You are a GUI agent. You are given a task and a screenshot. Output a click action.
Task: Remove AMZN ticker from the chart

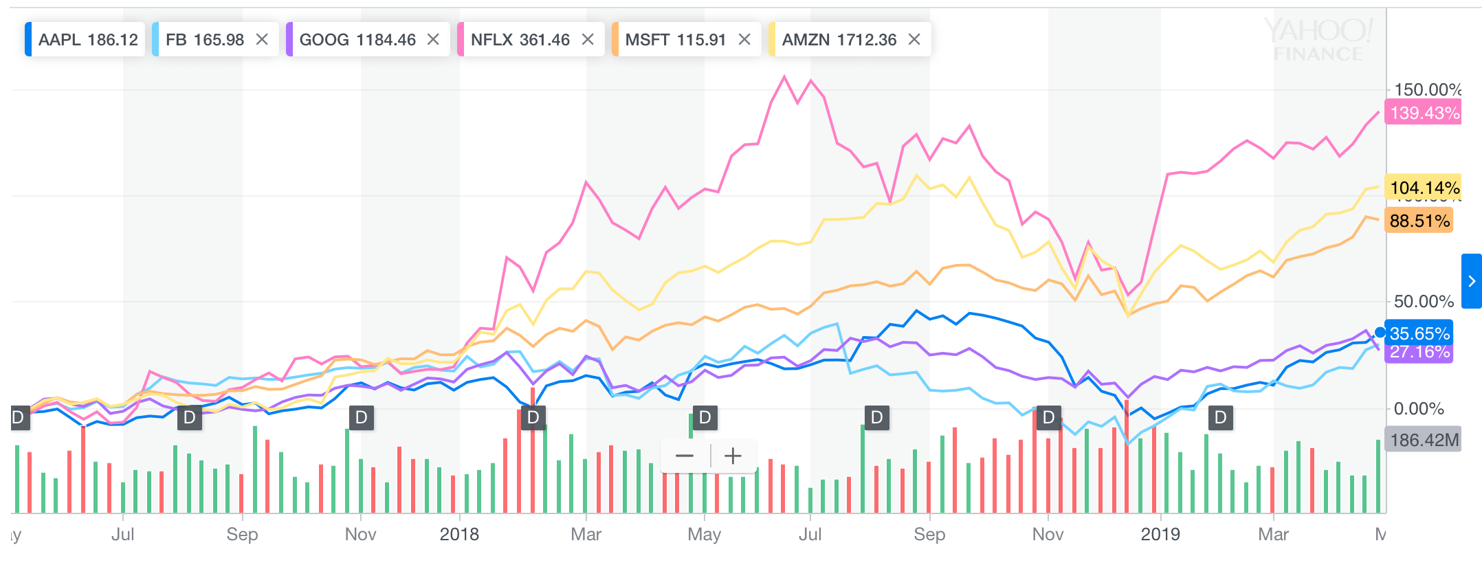coord(914,40)
